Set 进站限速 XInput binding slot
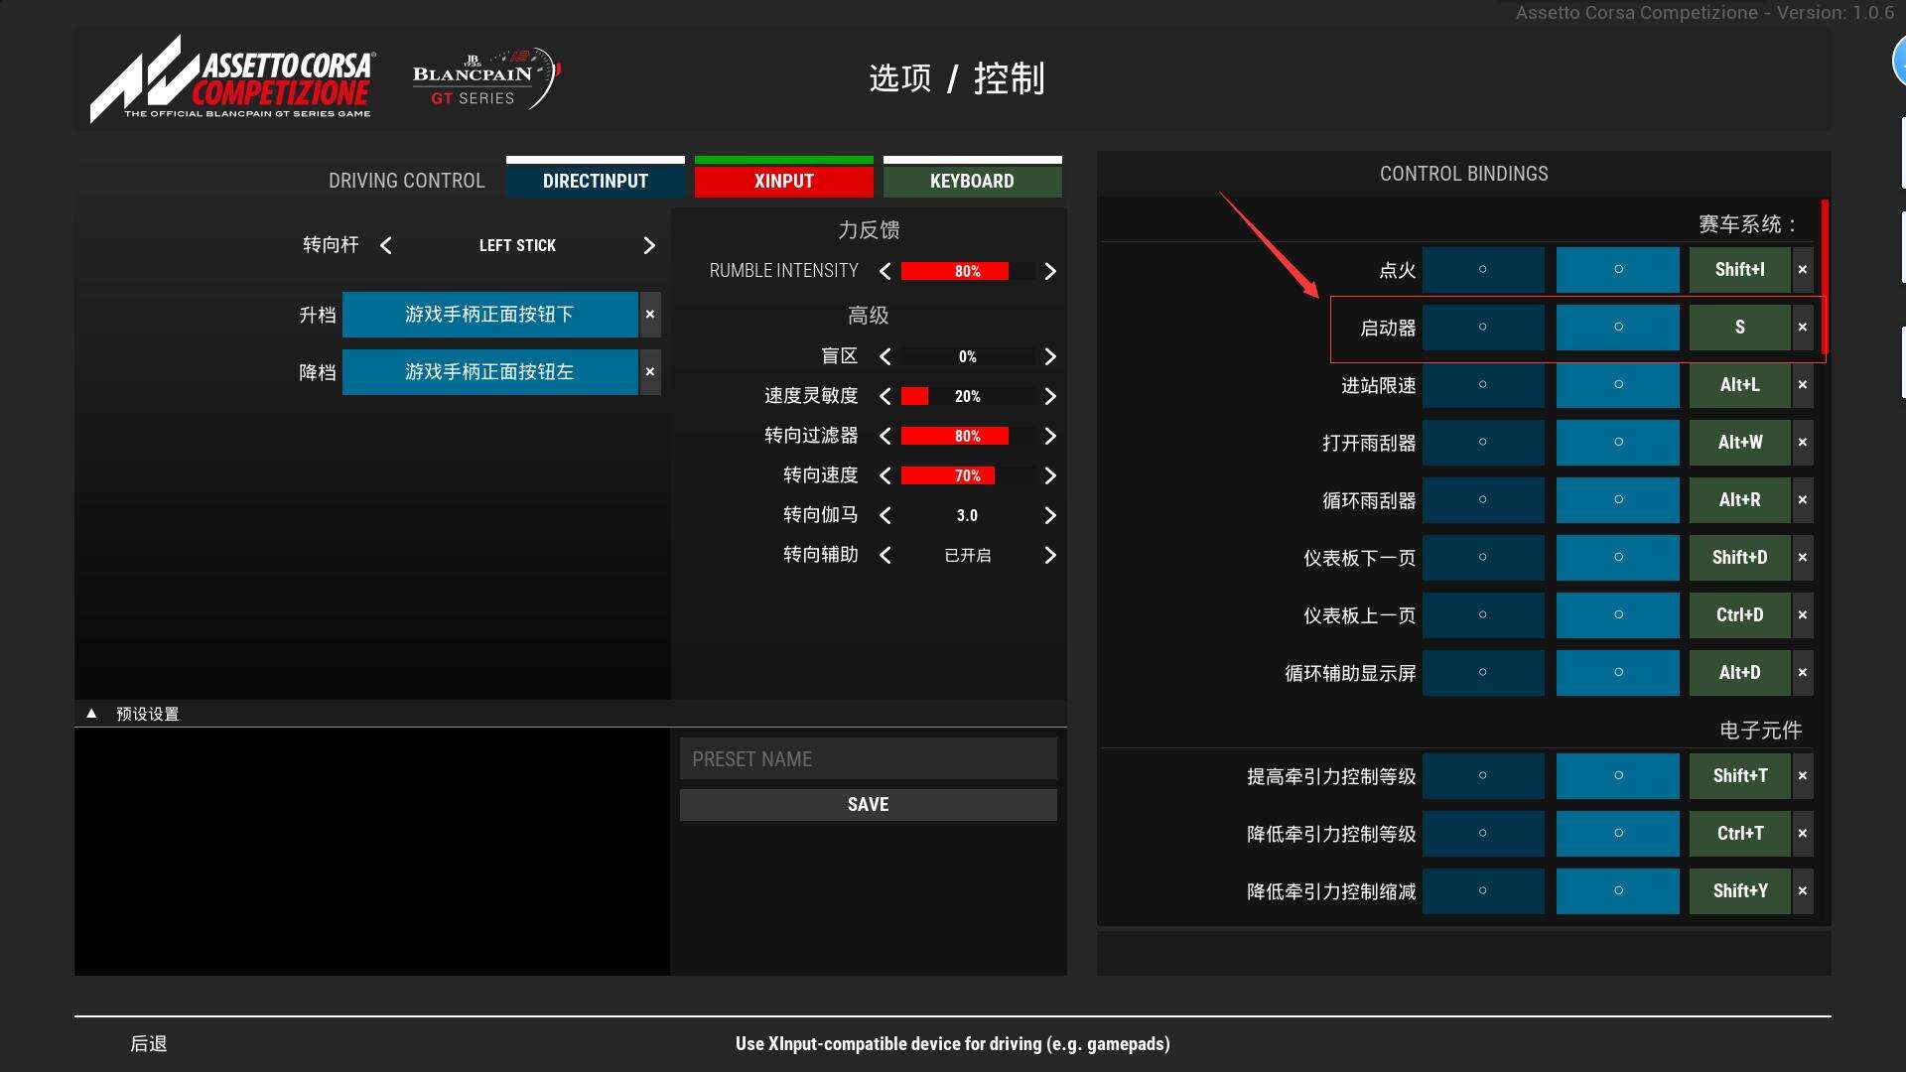 click(1618, 385)
